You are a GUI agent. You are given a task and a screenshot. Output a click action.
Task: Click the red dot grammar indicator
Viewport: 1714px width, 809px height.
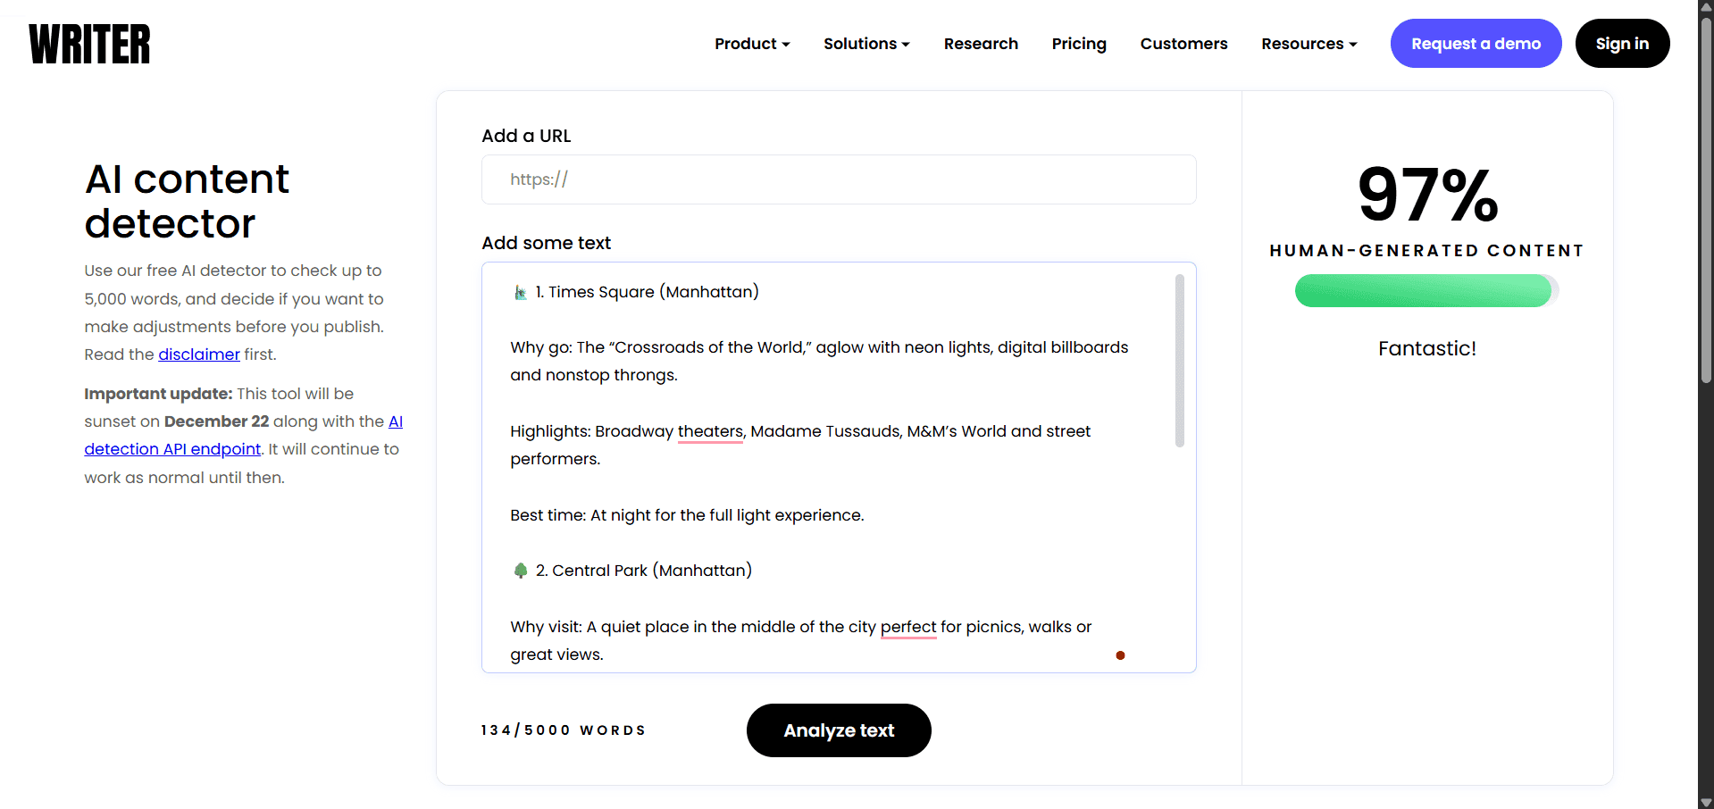pos(1120,655)
